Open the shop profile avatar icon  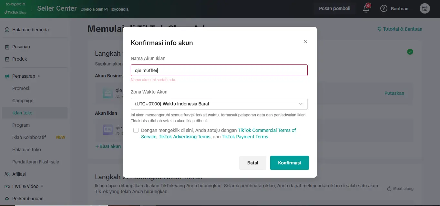(x=425, y=9)
